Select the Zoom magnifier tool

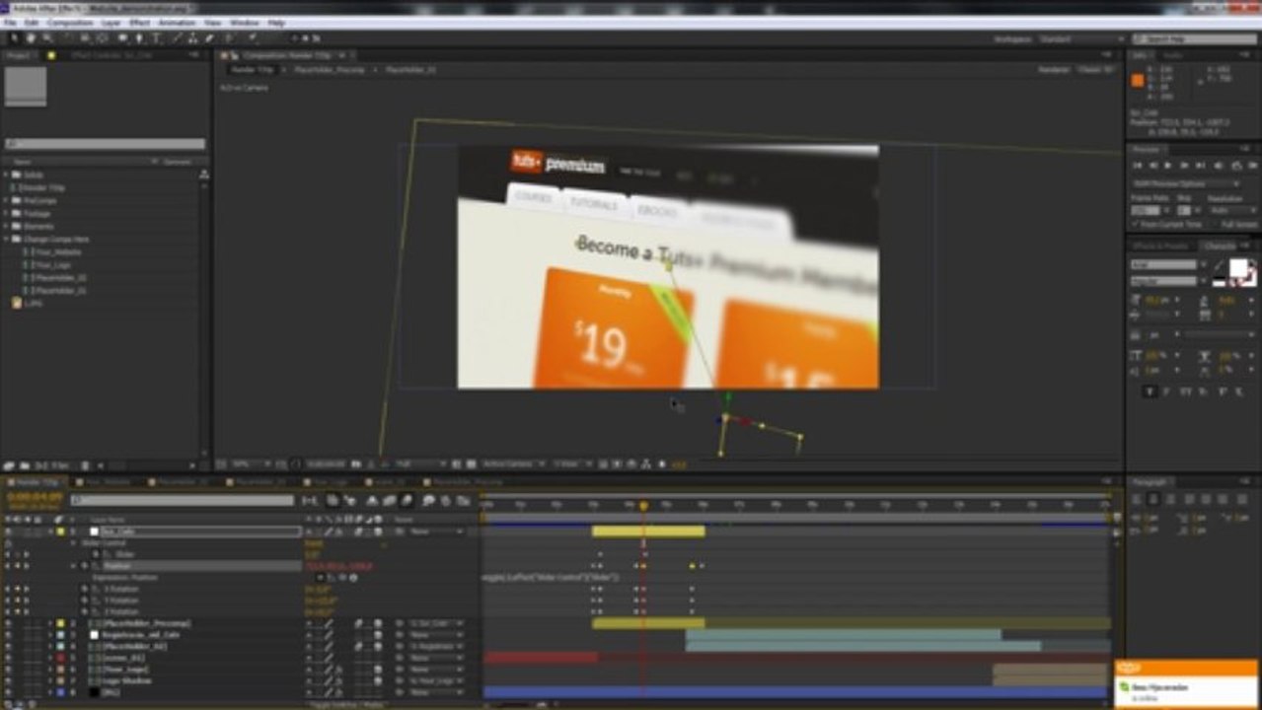click(x=47, y=38)
